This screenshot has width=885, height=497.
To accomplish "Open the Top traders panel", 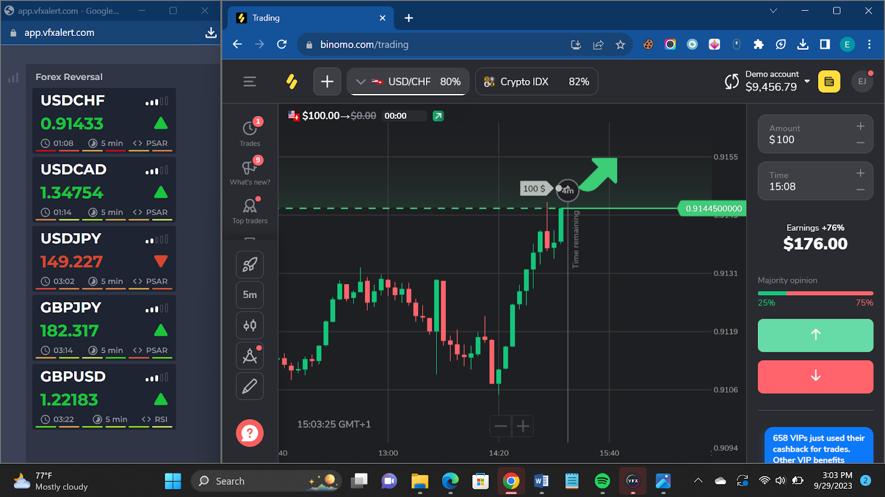I will 250,210.
